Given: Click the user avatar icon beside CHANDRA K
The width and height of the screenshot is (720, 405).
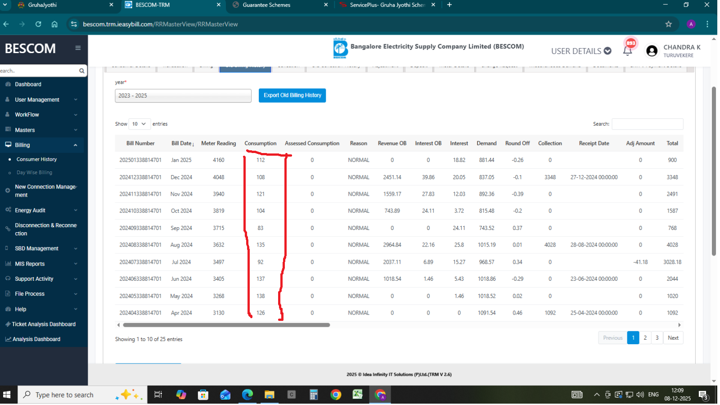Looking at the screenshot, I should (x=652, y=51).
